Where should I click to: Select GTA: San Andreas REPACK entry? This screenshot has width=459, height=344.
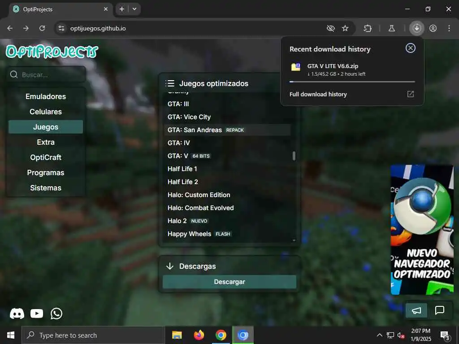pos(227,130)
